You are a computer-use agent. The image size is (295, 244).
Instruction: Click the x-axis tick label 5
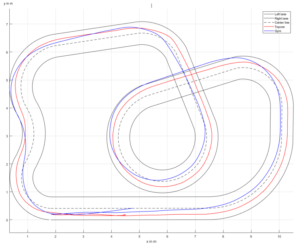click(x=139, y=236)
